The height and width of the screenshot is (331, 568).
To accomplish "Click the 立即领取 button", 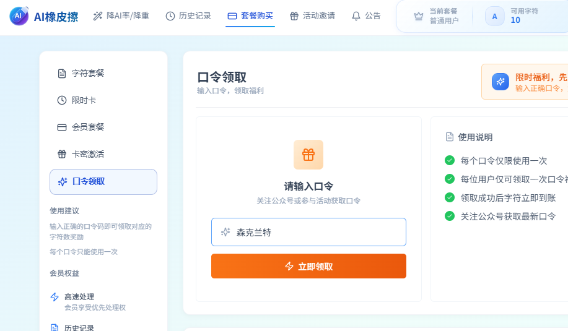I will [308, 266].
